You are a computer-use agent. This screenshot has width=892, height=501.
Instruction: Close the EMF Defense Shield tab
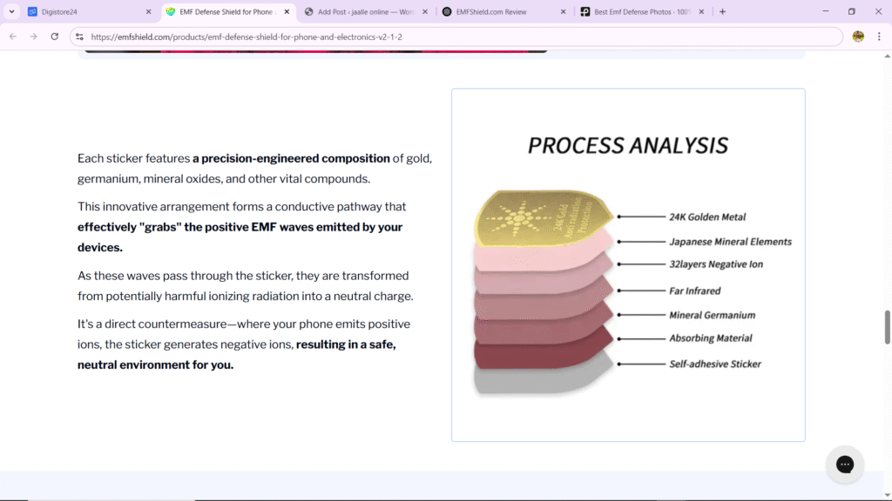click(x=287, y=11)
